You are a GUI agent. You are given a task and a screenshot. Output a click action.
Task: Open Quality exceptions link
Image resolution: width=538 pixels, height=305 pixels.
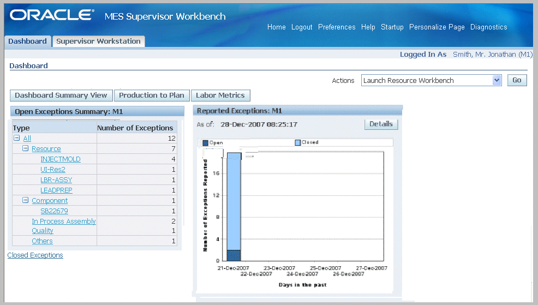43,231
